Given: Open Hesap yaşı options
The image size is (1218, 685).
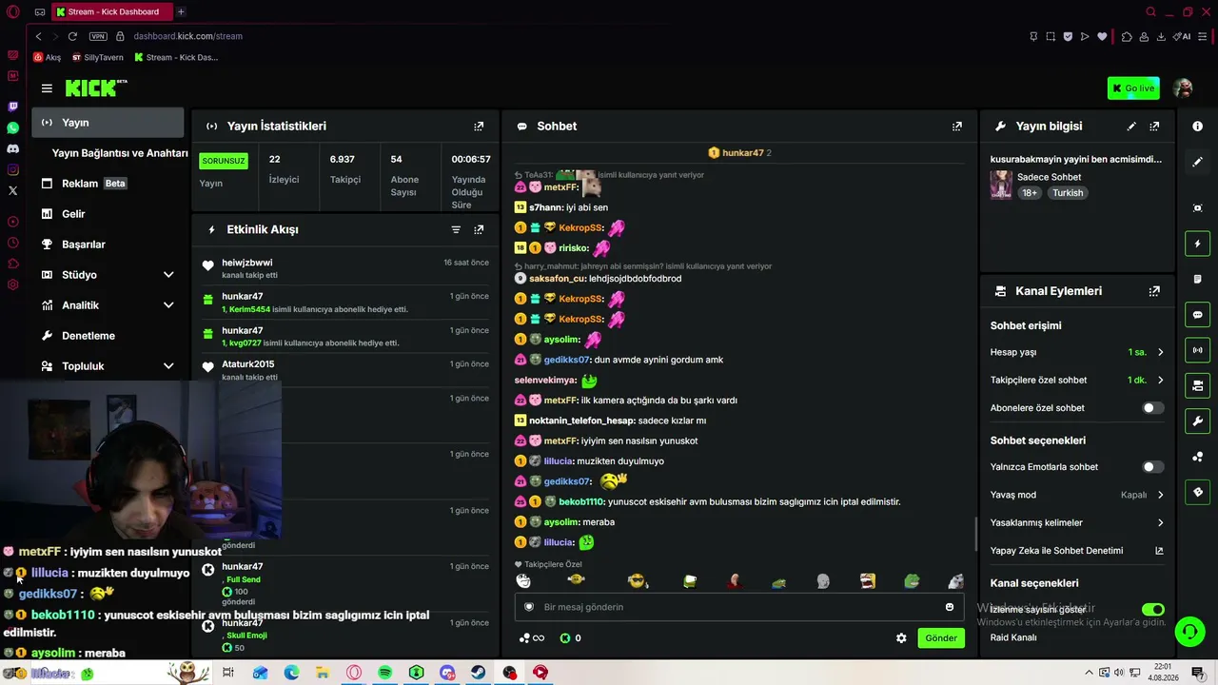Looking at the screenshot, I should [1076, 352].
